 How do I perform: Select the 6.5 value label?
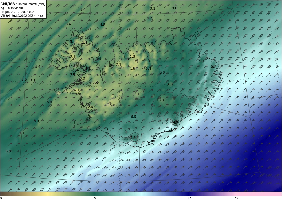point(133,117)
